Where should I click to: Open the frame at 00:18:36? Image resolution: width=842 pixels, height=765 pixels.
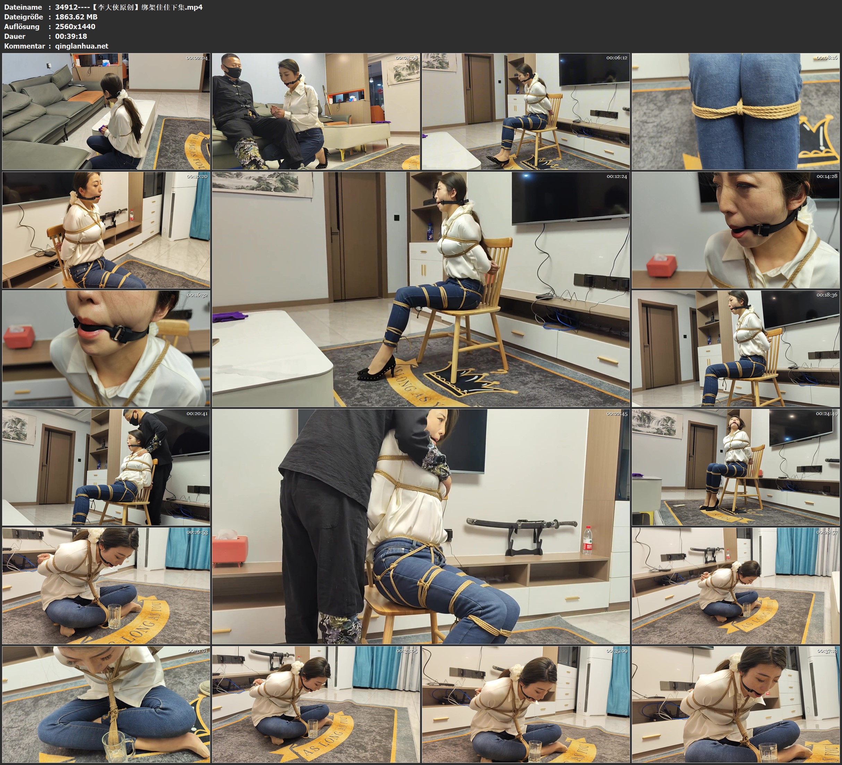736,349
